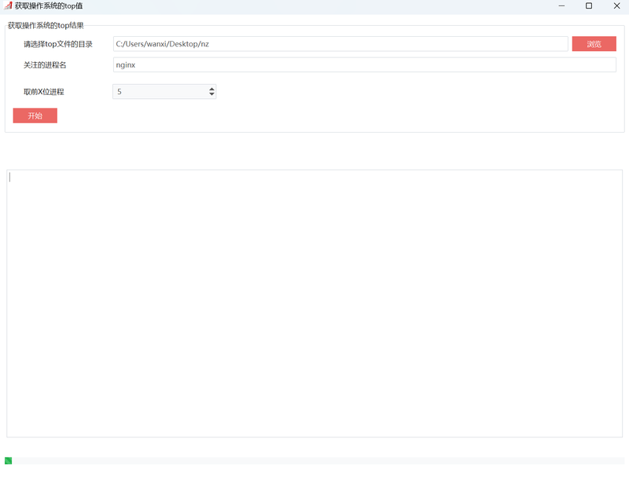Click into the large output text area
Screen dimensions: 629x486
(x=314, y=303)
